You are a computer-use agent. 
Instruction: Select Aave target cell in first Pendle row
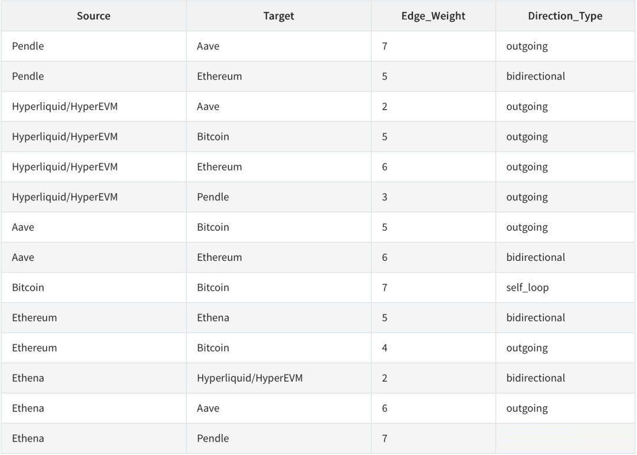pos(208,46)
